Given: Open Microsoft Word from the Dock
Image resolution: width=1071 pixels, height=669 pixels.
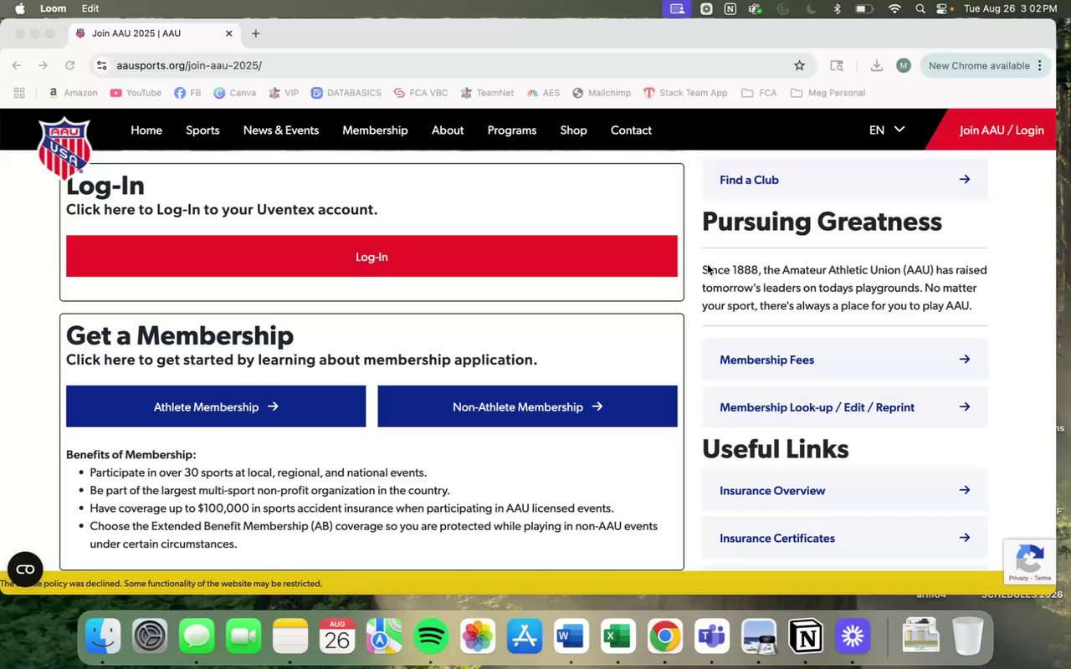Looking at the screenshot, I should (x=571, y=637).
